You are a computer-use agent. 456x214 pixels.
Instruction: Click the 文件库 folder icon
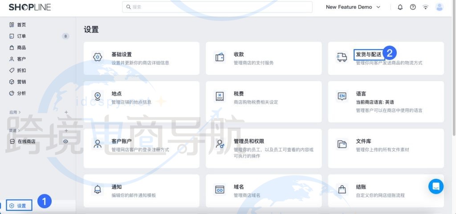coord(342,144)
